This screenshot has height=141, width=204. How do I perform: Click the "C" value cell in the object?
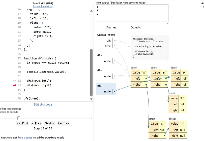162,124
